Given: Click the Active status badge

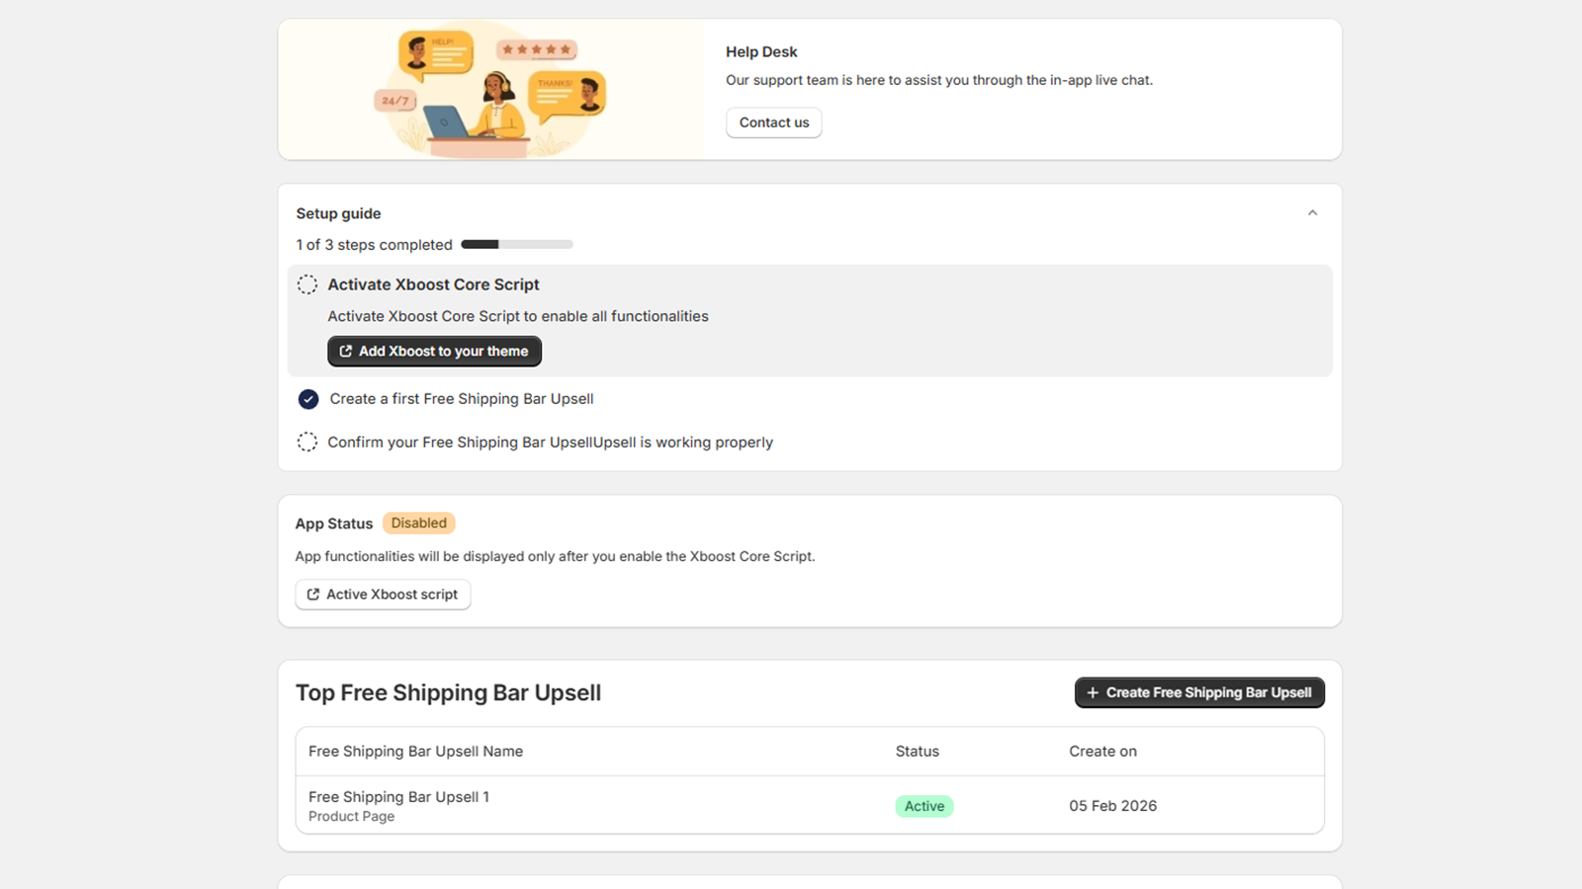Looking at the screenshot, I should pos(923,806).
